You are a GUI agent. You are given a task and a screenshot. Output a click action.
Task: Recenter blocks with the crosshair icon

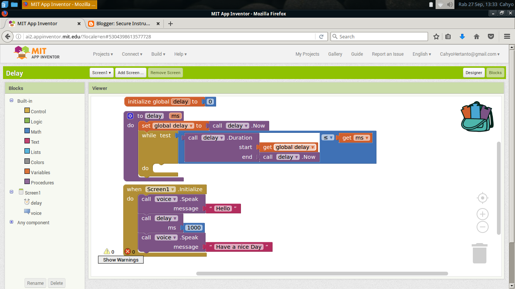point(482,198)
